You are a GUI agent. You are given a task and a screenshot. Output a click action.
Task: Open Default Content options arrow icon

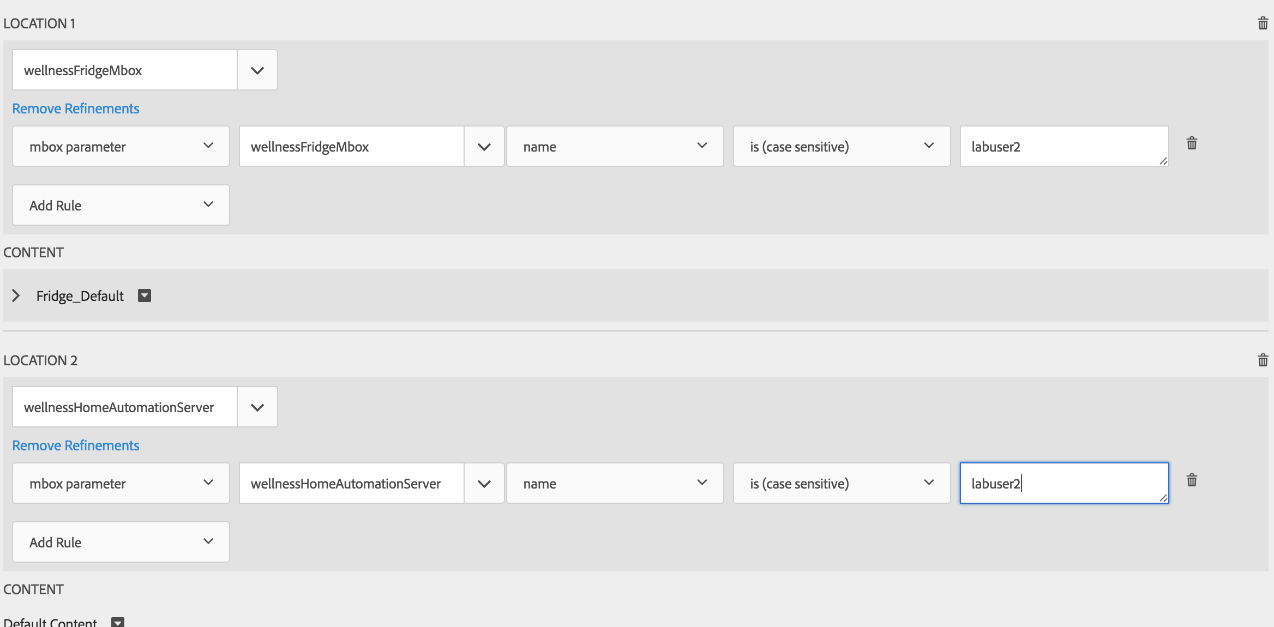coord(118,622)
